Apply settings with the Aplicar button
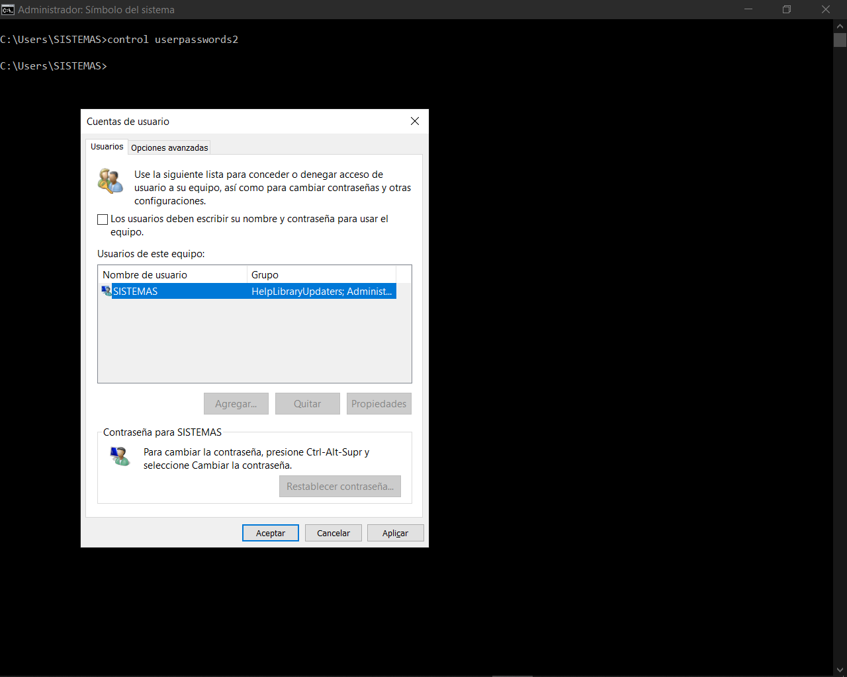 [395, 533]
